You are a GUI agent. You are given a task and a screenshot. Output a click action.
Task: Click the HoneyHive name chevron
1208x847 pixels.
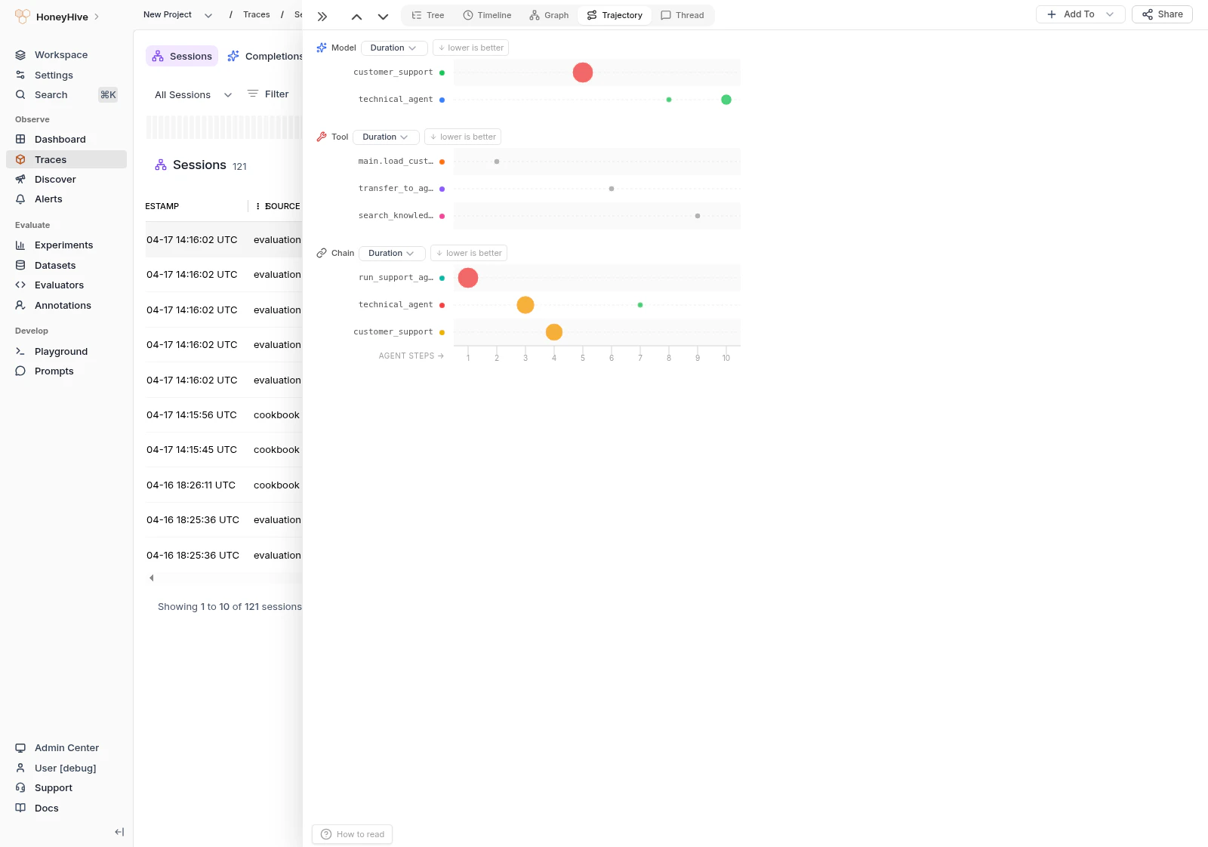pos(97,17)
